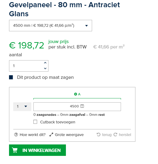Open 'Grote weergave' enlarged view
This screenshot has width=158, height=164.
tap(69, 135)
